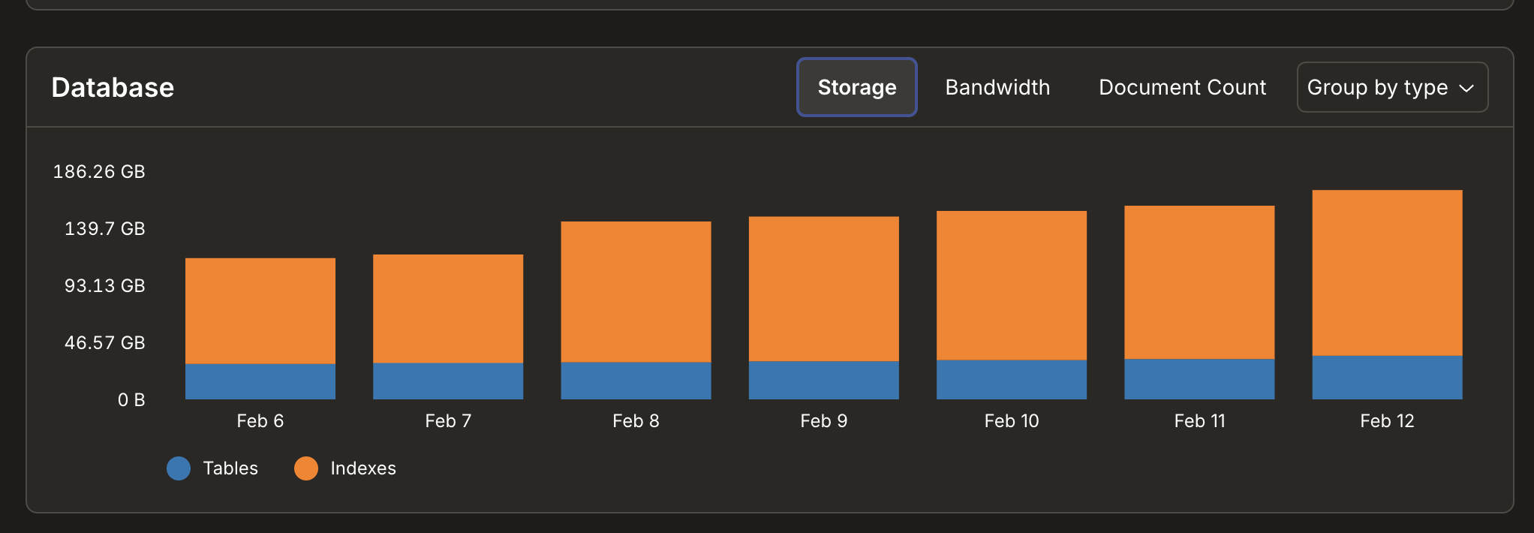The image size is (1534, 533).
Task: Select the Document Count tab
Action: (1182, 87)
